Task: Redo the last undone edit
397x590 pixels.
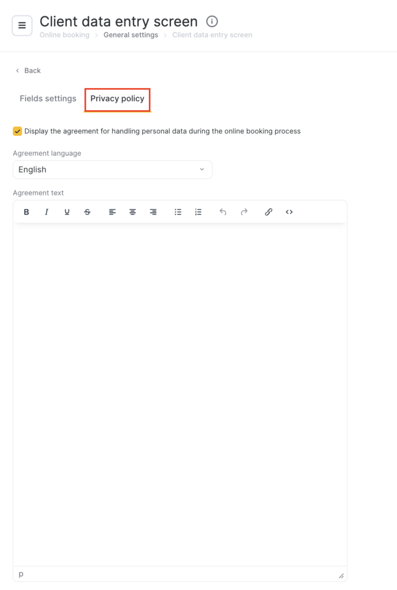Action: click(x=244, y=212)
